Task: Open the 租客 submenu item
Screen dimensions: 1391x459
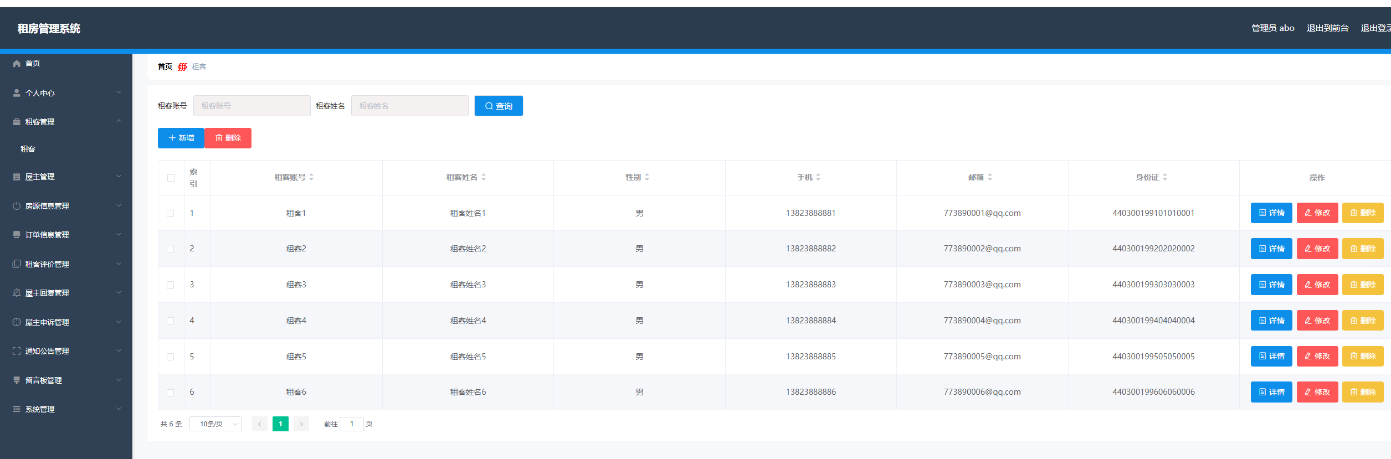Action: pyautogui.click(x=28, y=149)
